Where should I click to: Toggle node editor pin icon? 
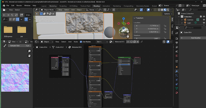pos(142,42)
